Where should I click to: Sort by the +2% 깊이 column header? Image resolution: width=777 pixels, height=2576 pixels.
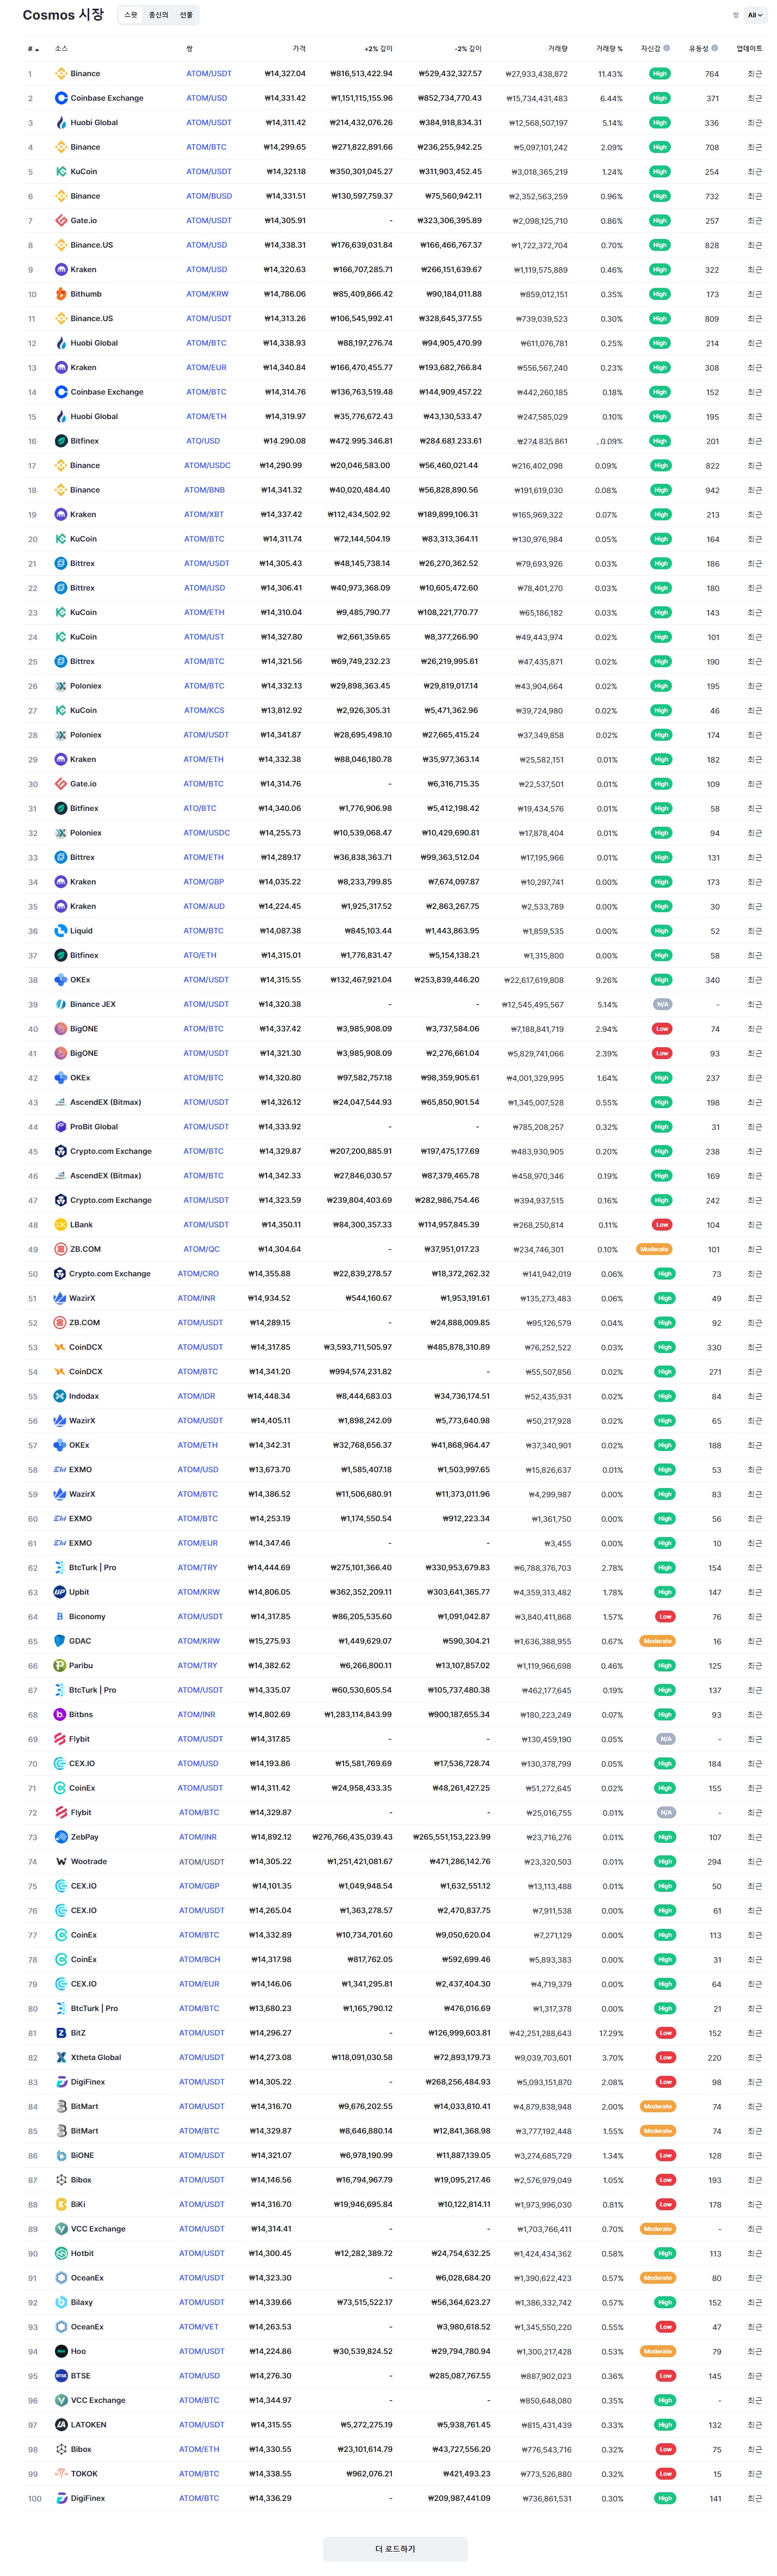378,49
